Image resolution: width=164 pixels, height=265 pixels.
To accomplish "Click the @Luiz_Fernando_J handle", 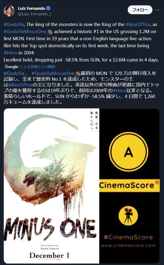I will [x=35, y=14].
